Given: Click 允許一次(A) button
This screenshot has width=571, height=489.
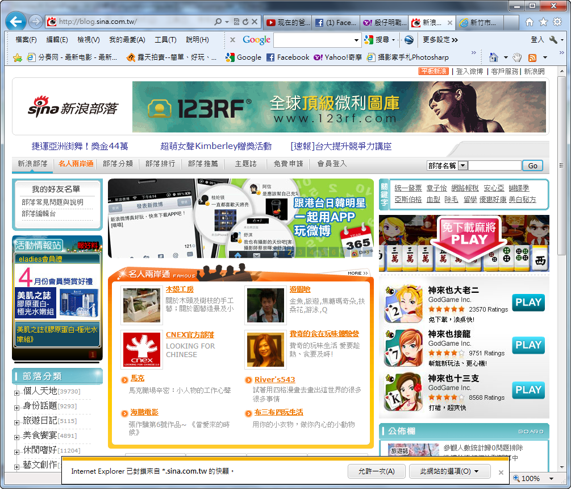Looking at the screenshot, I should [x=377, y=471].
